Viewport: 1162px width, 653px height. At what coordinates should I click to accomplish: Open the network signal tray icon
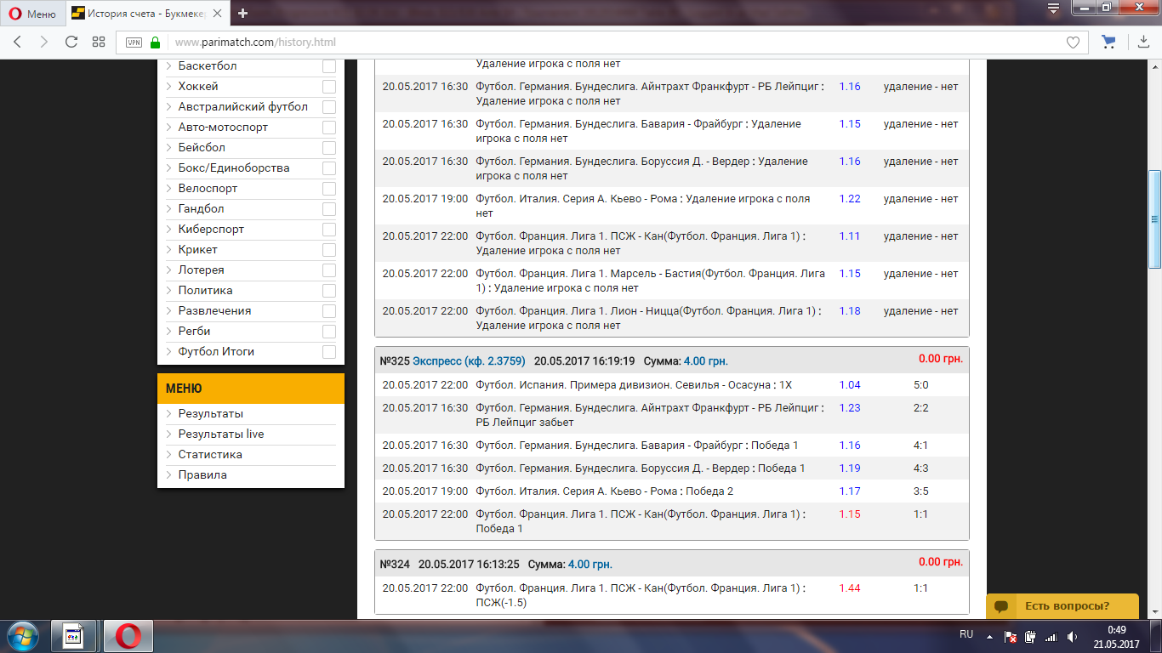pyautogui.click(x=1051, y=636)
